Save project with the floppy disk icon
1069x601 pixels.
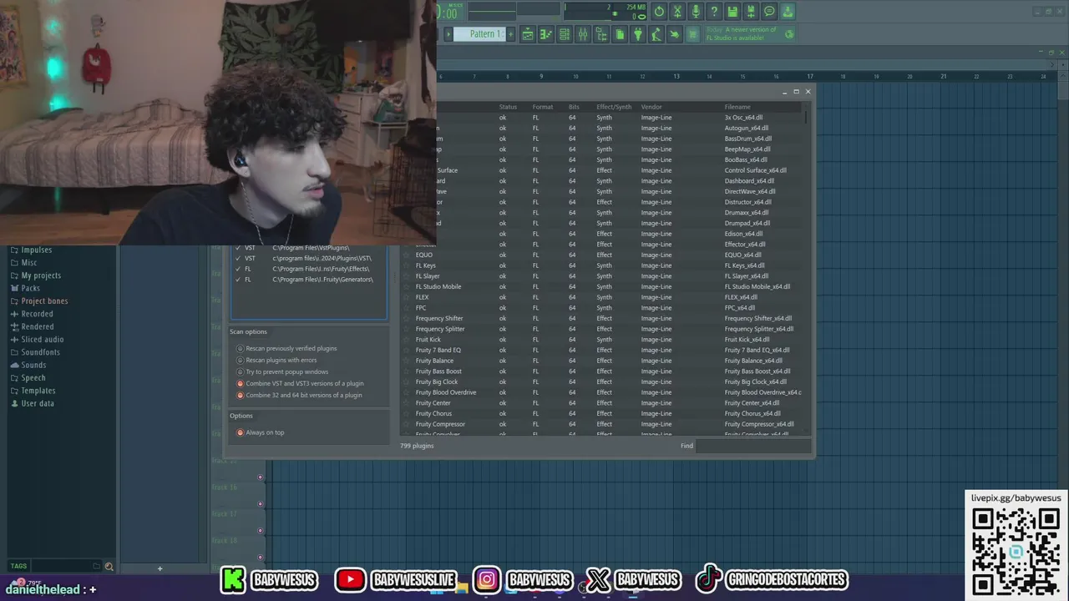(x=732, y=12)
